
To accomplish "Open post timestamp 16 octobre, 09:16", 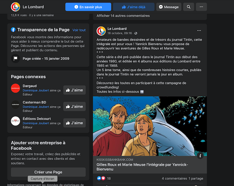I will pyautogui.click(x=120, y=33).
